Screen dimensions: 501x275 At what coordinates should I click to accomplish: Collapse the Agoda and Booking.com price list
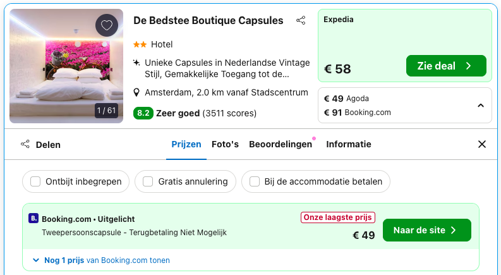[480, 106]
